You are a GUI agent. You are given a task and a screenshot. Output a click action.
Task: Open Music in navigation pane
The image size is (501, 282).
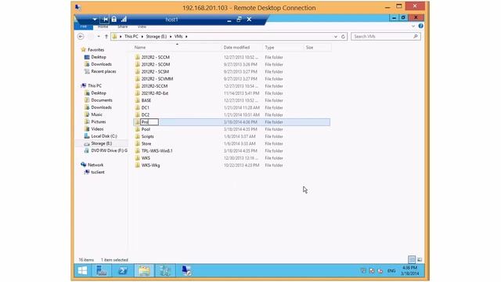[96, 114]
